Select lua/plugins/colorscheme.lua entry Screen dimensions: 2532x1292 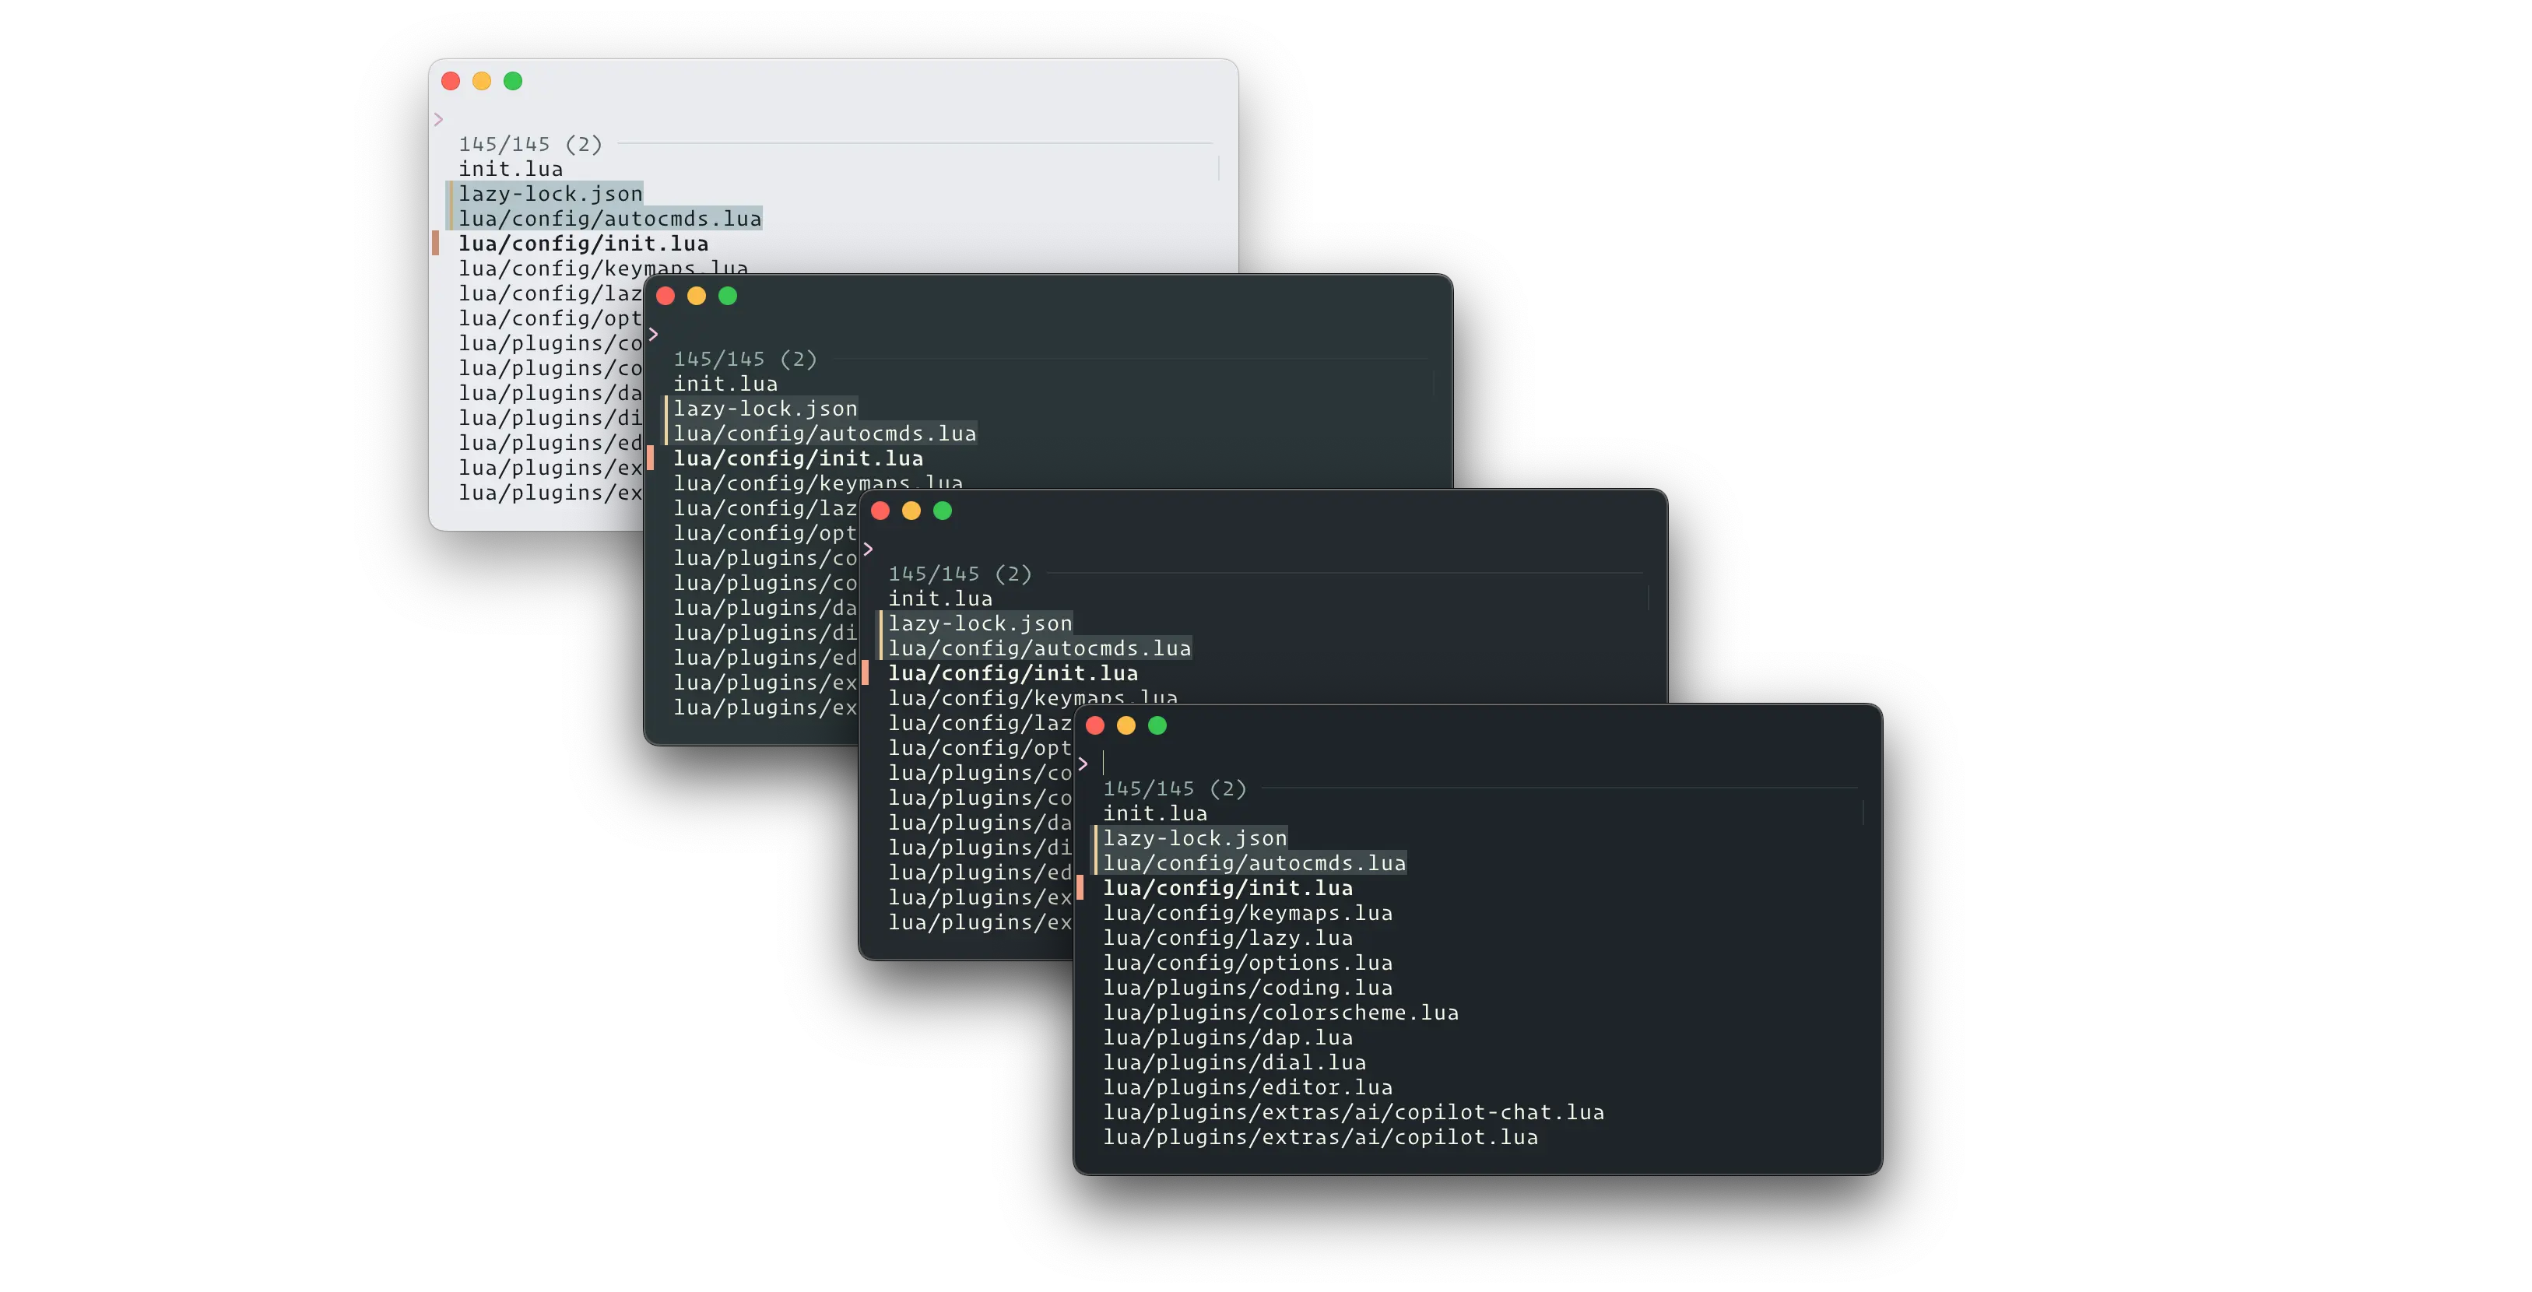(x=1280, y=1012)
